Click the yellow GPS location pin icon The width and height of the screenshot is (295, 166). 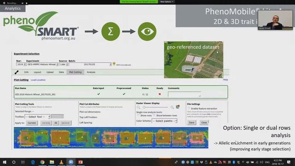114,64
